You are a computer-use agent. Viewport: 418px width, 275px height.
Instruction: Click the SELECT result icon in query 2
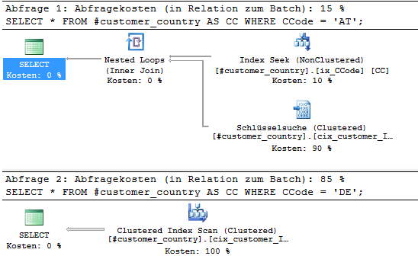click(34, 218)
